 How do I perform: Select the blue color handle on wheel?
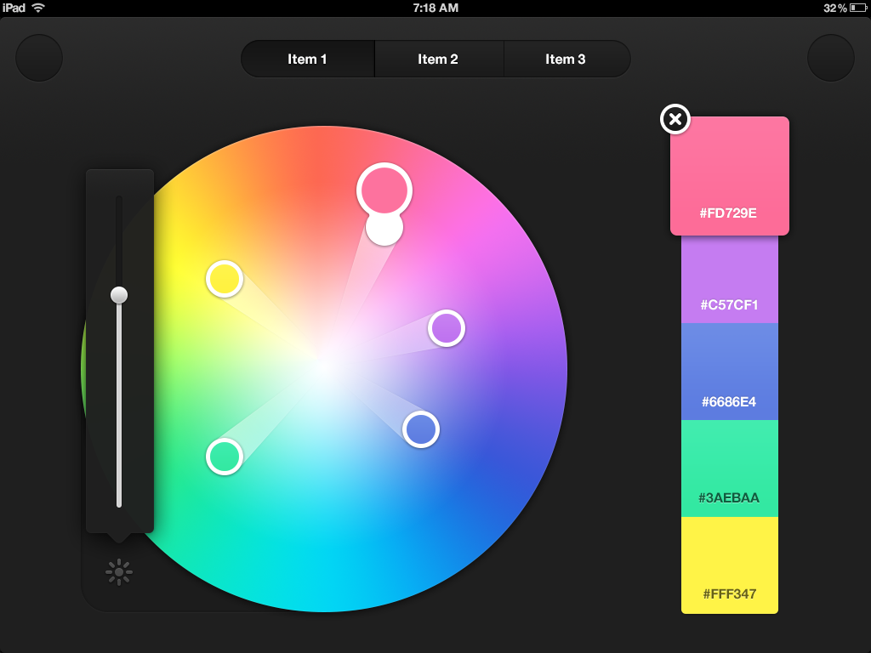(x=421, y=429)
